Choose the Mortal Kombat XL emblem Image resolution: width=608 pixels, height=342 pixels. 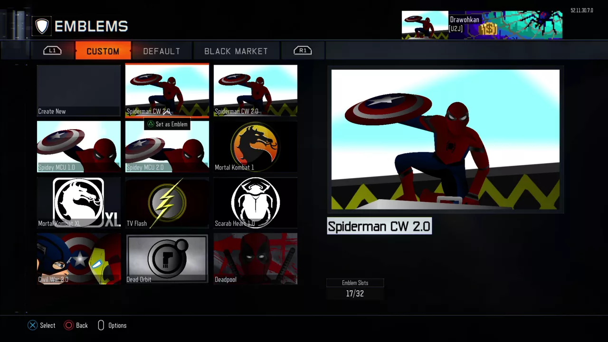(79, 202)
